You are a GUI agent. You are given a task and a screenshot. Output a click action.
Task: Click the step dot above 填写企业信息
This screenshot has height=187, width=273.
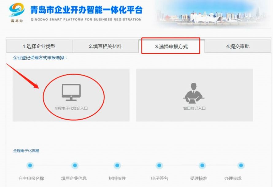click(75, 166)
